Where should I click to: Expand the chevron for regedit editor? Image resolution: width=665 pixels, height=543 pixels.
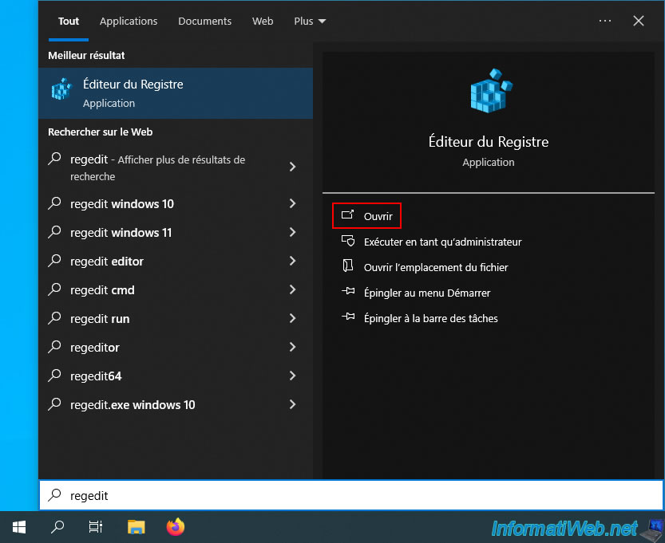[293, 261]
